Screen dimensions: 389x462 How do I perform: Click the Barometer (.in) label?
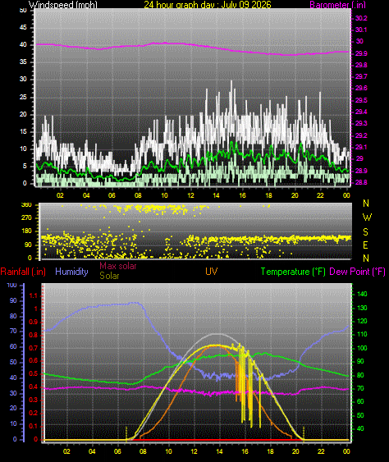tap(337, 4)
